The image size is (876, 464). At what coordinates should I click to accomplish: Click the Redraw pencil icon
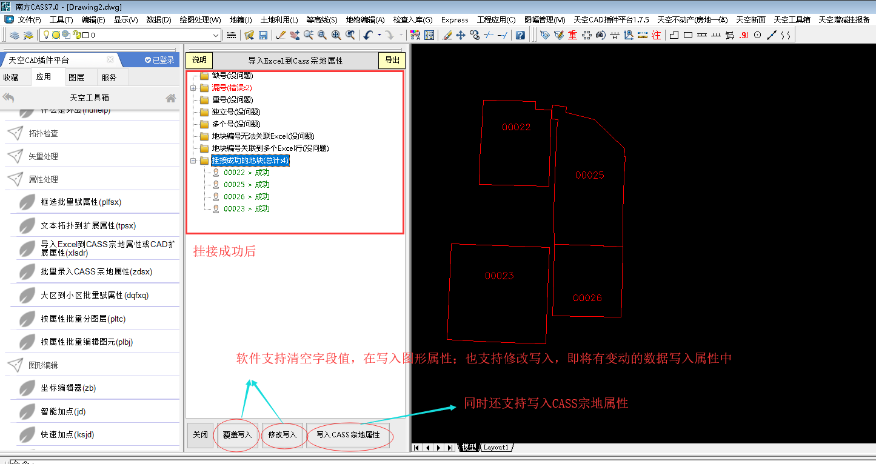[x=281, y=35]
